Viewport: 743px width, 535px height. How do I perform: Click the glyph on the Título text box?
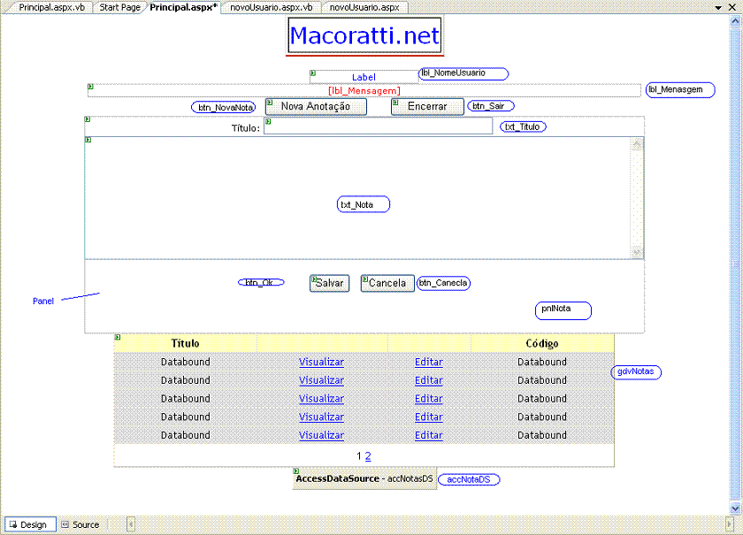tap(268, 121)
